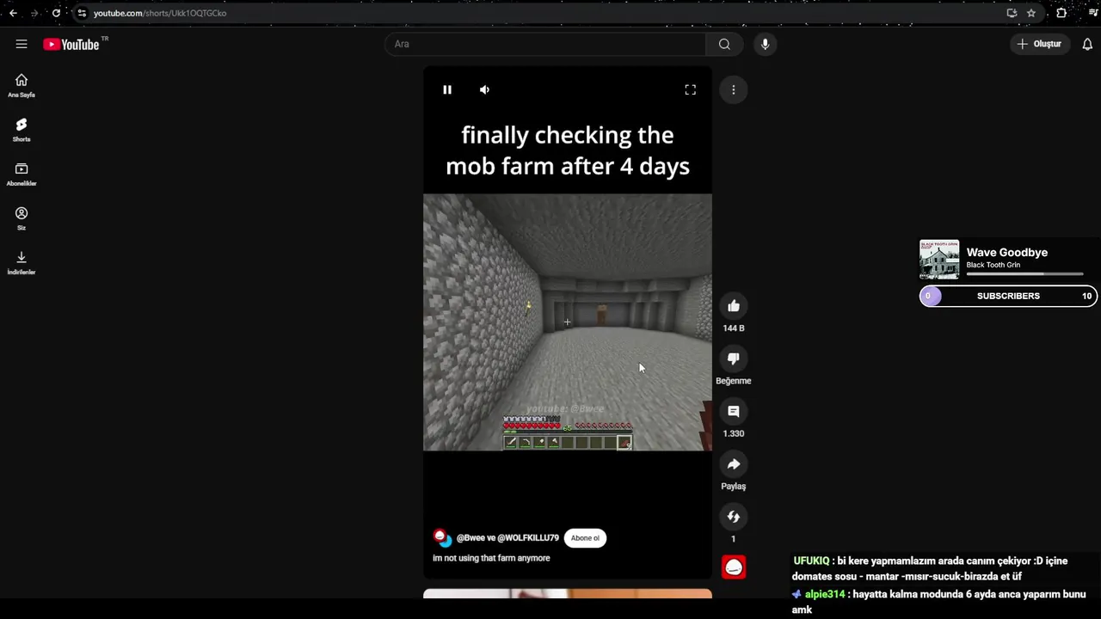The image size is (1101, 619).
Task: Open the notifications bell
Action: [x=1087, y=44]
